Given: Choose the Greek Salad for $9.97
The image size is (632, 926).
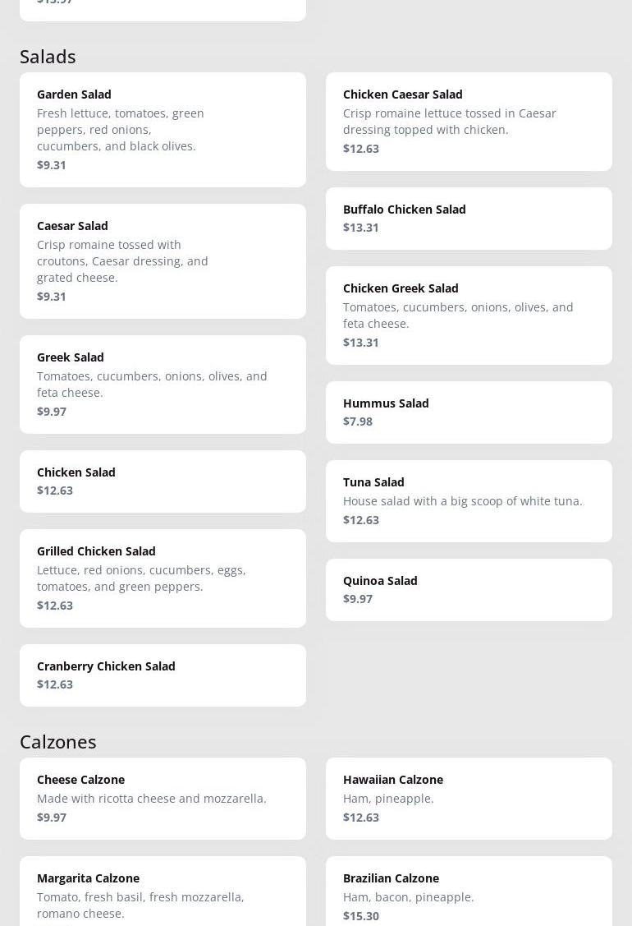Looking at the screenshot, I should 163,384.
